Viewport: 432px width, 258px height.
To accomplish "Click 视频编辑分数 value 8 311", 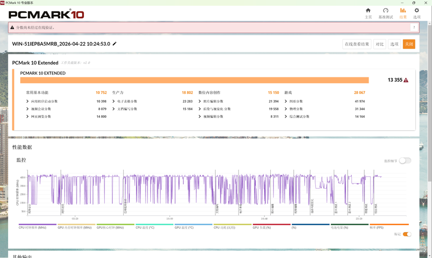I will coord(275,117).
